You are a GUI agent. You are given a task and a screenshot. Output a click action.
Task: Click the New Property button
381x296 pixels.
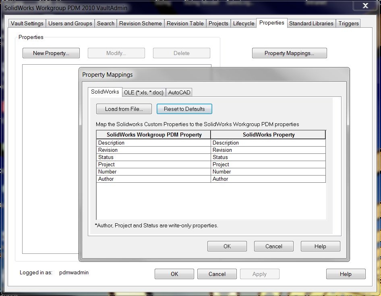(51, 53)
